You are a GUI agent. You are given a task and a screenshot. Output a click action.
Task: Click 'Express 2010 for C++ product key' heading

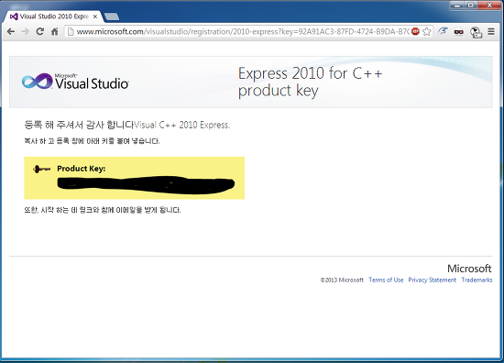pyautogui.click(x=310, y=82)
